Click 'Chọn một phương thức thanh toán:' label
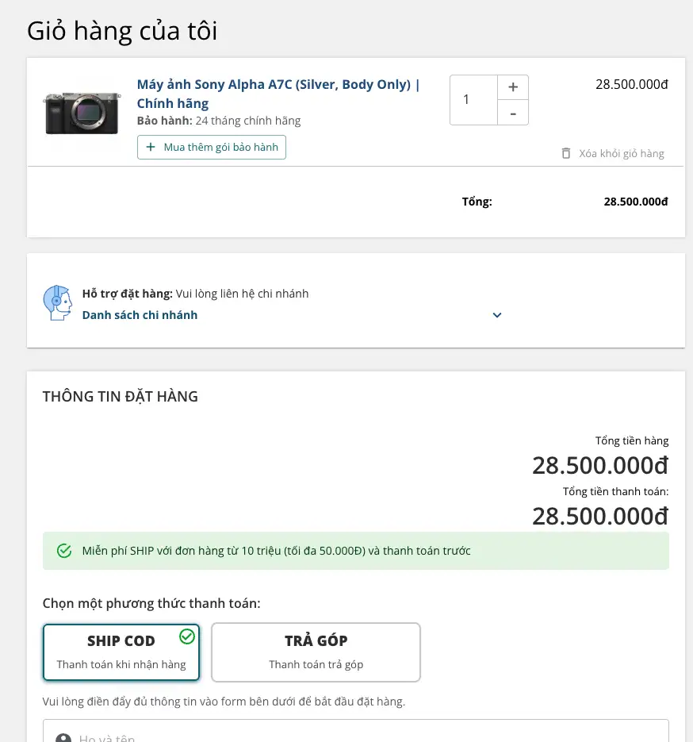 (x=151, y=603)
